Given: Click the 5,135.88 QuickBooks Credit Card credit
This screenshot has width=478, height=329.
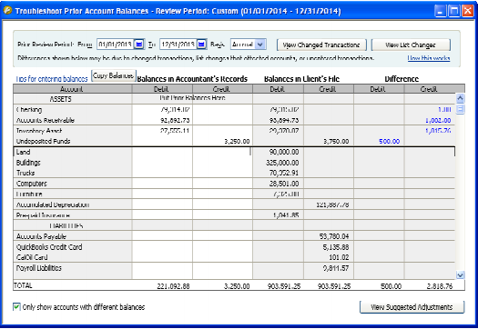Looking at the screenshot, I should click(336, 247).
